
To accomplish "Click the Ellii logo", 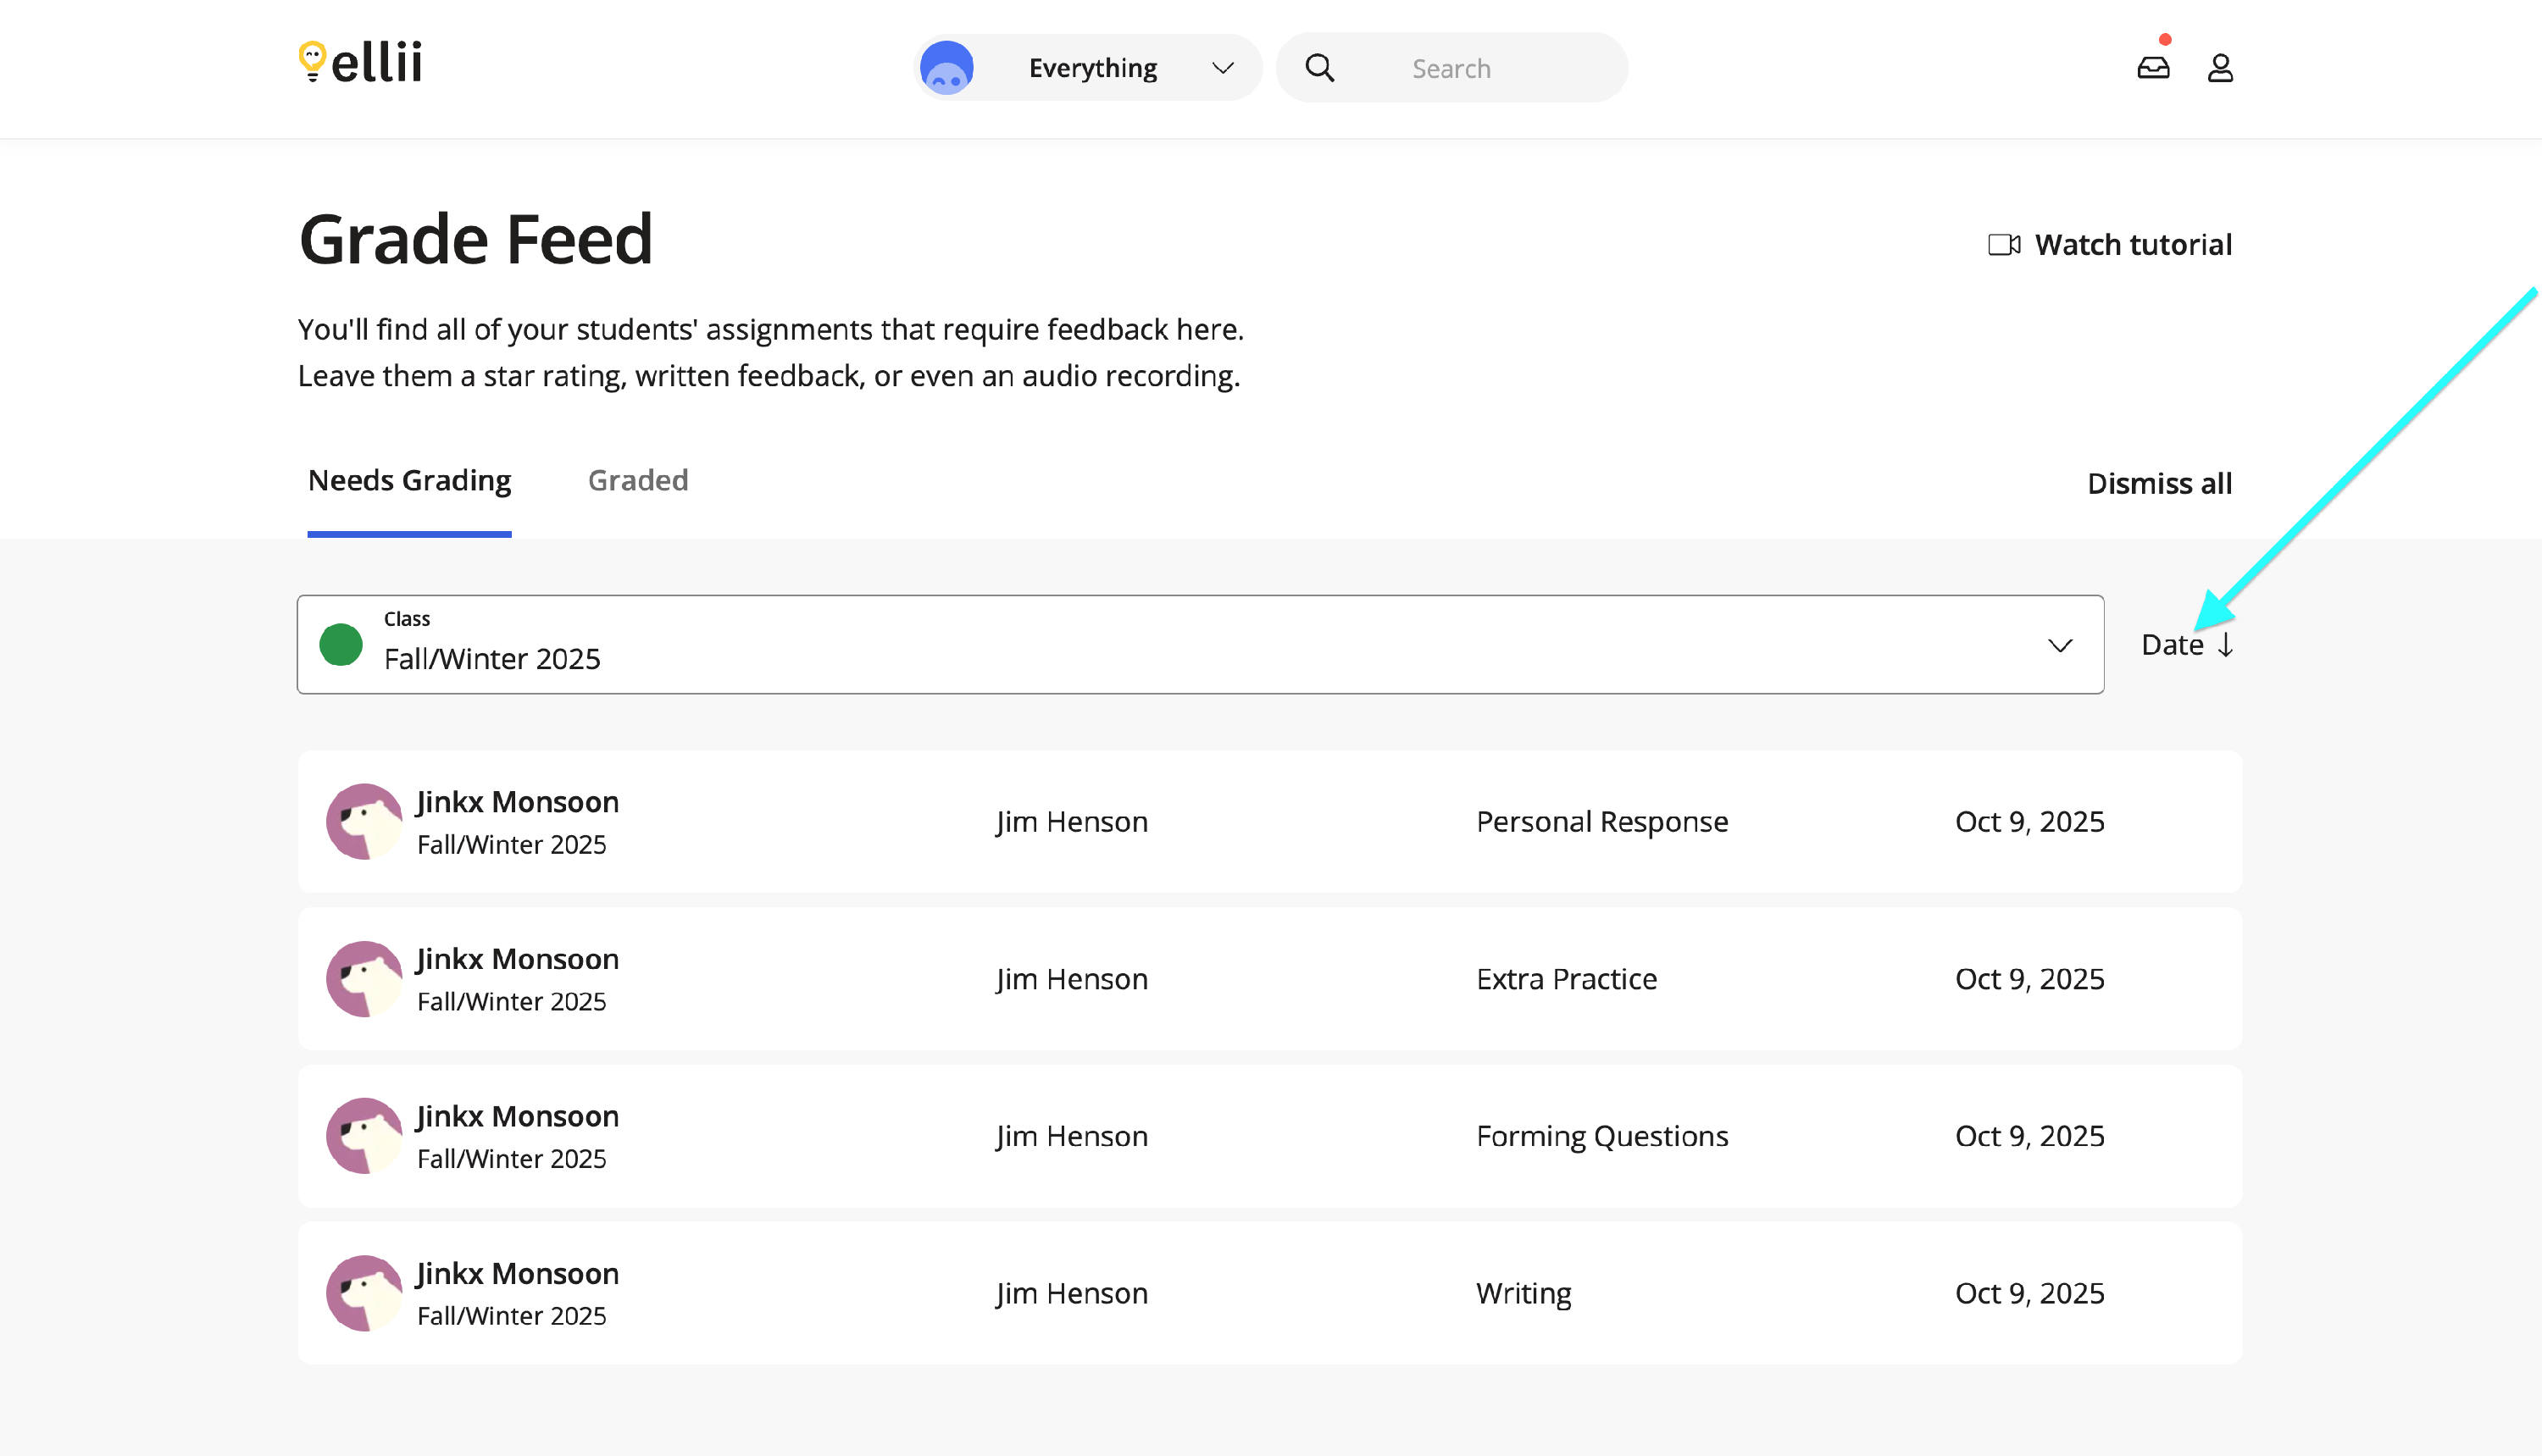I will pos(360,63).
